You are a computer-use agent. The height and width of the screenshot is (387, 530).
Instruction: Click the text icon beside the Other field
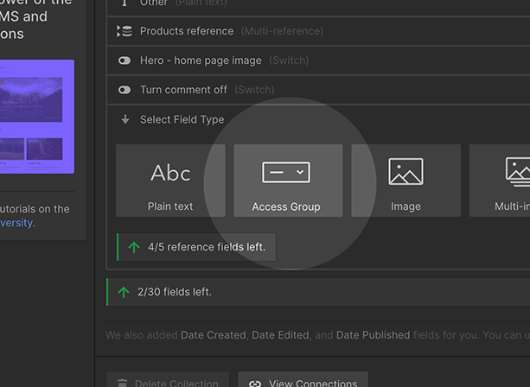(x=125, y=3)
